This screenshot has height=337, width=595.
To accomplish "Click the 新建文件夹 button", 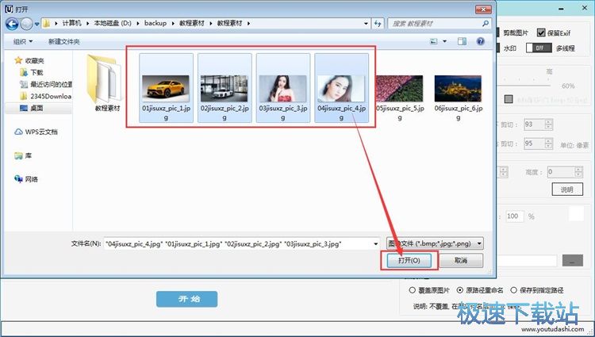I will (x=63, y=41).
